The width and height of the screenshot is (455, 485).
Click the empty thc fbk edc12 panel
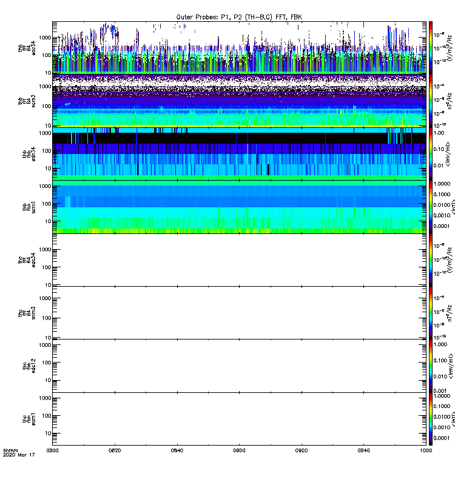239,366
